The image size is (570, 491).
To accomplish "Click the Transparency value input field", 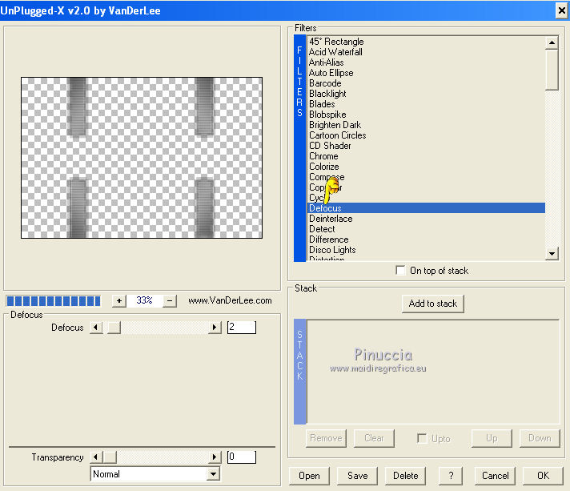I will click(242, 457).
